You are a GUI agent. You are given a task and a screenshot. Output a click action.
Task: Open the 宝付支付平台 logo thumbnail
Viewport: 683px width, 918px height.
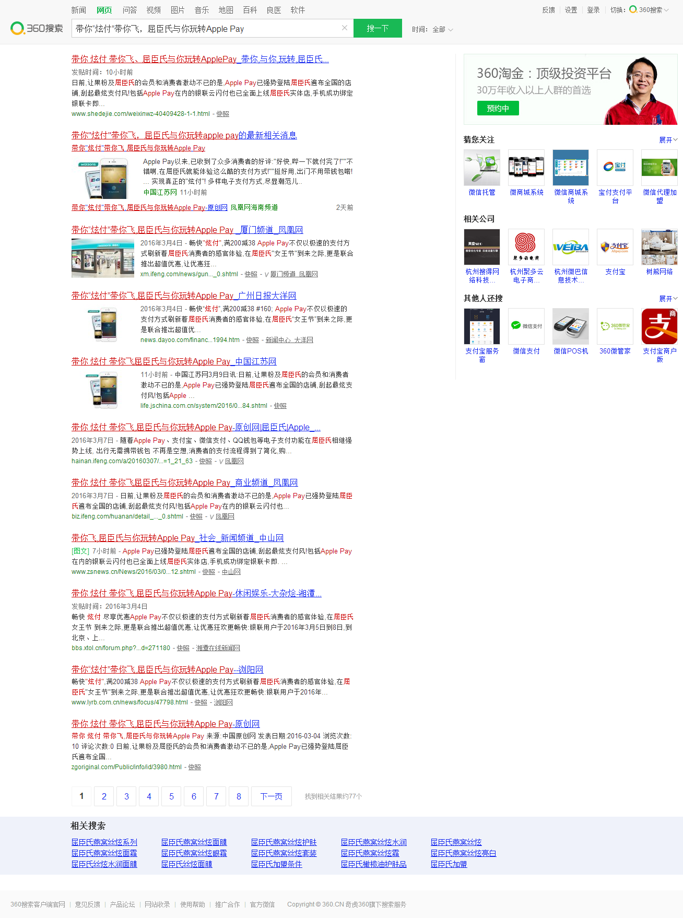click(x=615, y=168)
